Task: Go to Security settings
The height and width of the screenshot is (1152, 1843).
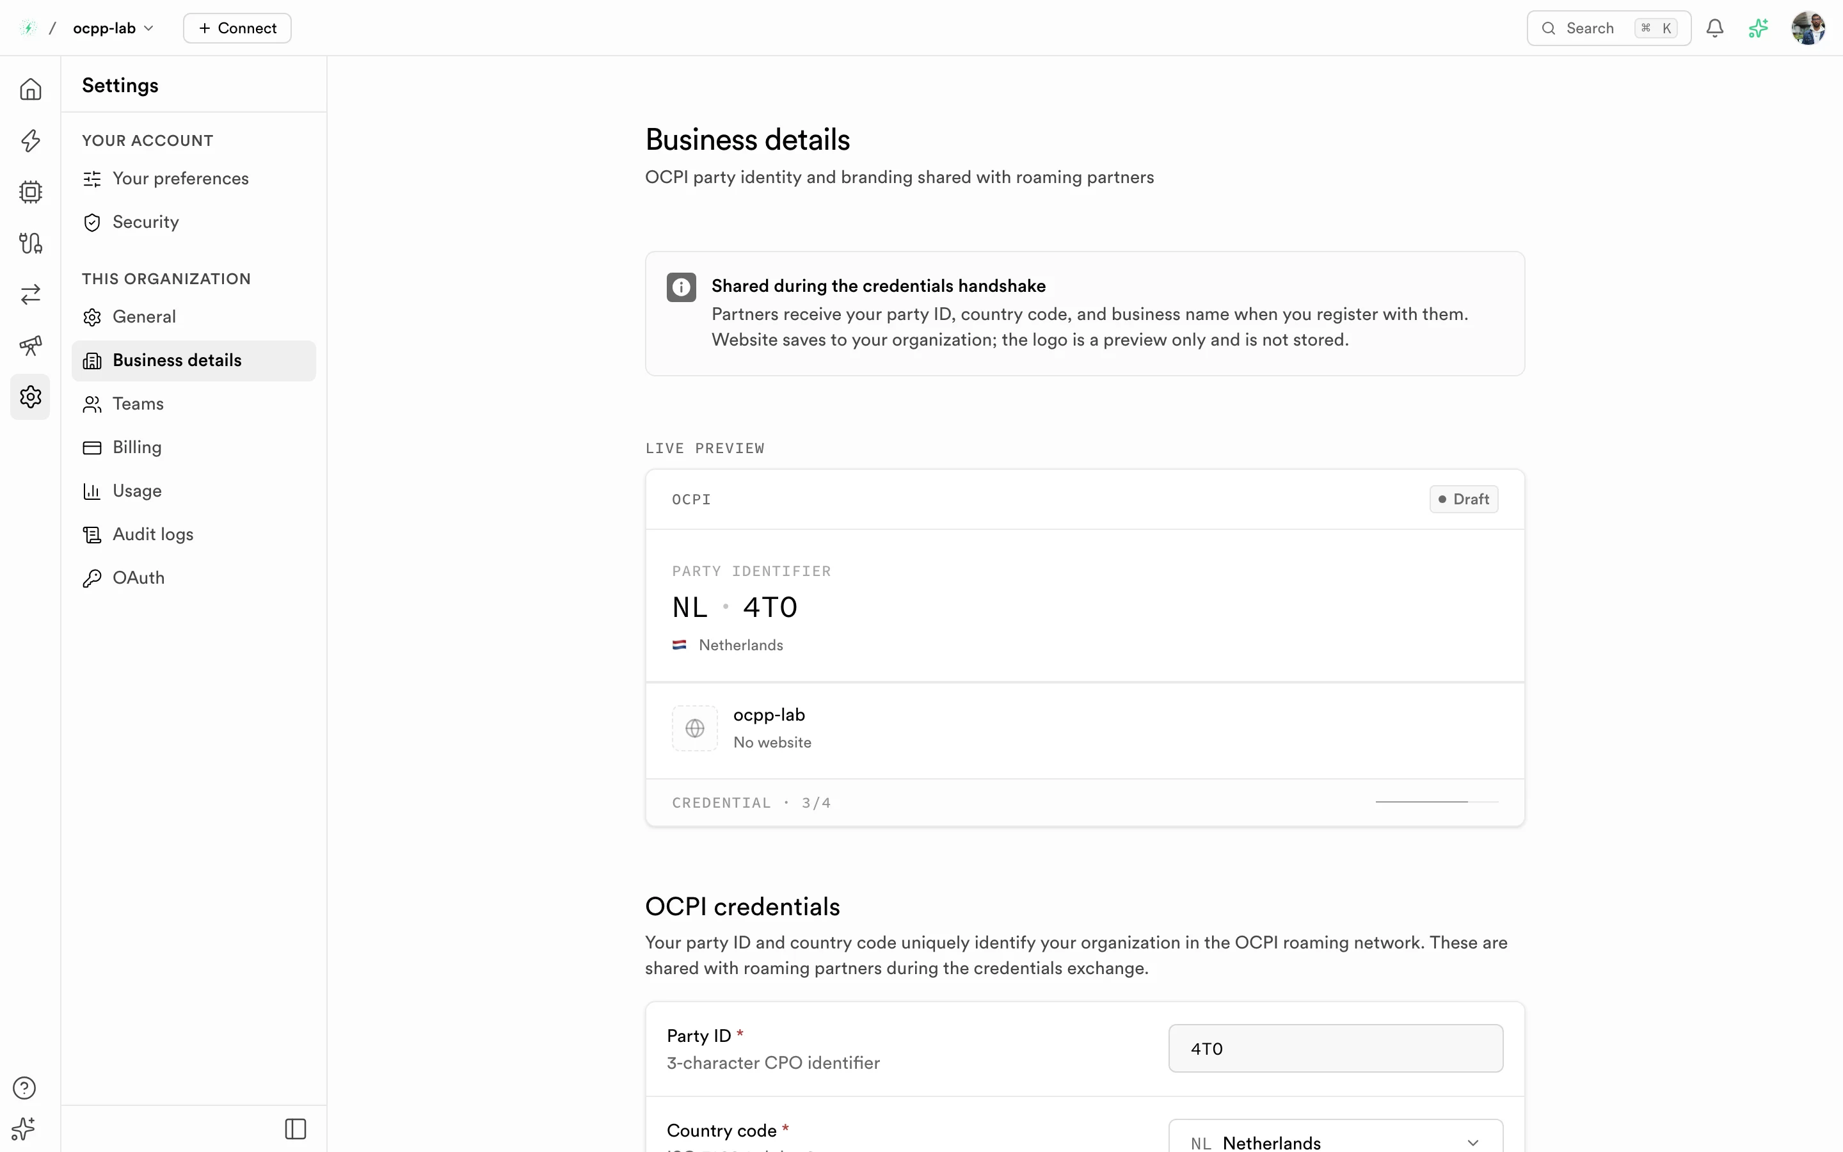Action: [x=193, y=221]
